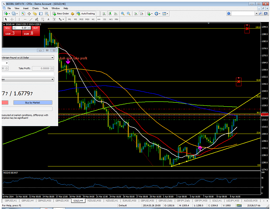Expand the search field dropdown arrow
271x209 pixels.
pyautogui.click(x=257, y=13)
